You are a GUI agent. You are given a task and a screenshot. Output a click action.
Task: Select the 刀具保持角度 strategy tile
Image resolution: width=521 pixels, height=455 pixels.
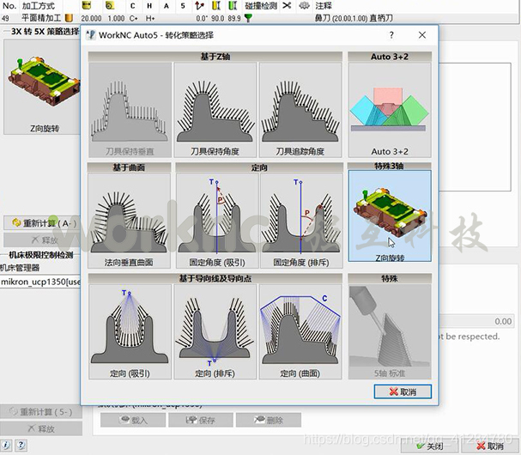(x=215, y=110)
